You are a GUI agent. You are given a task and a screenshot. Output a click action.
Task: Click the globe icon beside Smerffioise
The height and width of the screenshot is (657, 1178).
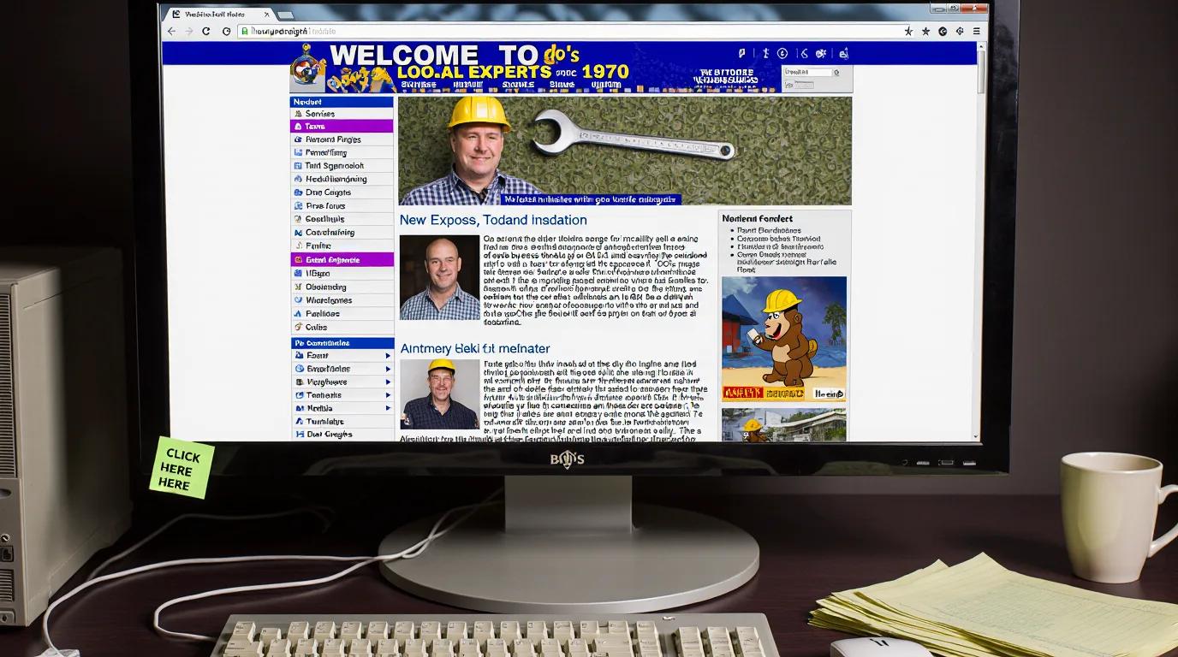coord(299,369)
